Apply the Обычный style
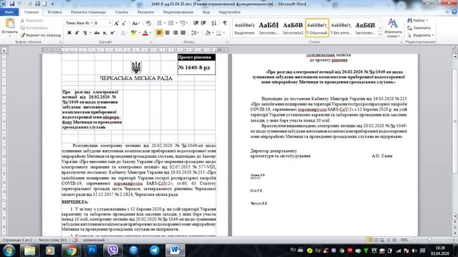The height and width of the screenshot is (257, 458). pyautogui.click(x=317, y=28)
